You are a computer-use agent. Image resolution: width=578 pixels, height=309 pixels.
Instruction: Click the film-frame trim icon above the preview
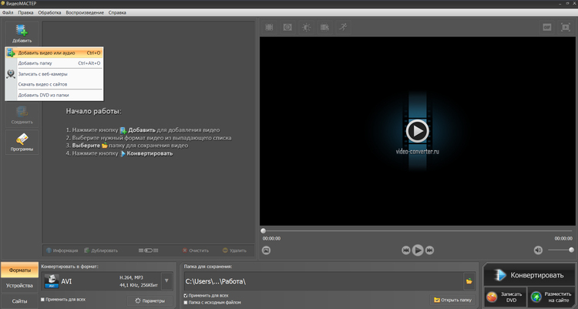coord(270,27)
